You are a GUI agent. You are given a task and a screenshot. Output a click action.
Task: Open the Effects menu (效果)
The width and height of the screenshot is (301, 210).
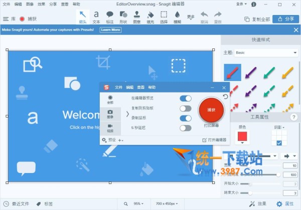[x=41, y=4]
